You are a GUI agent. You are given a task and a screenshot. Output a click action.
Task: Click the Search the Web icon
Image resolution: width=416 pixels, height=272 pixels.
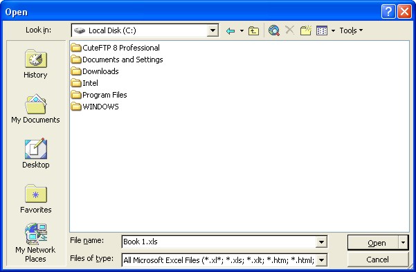[x=274, y=30]
